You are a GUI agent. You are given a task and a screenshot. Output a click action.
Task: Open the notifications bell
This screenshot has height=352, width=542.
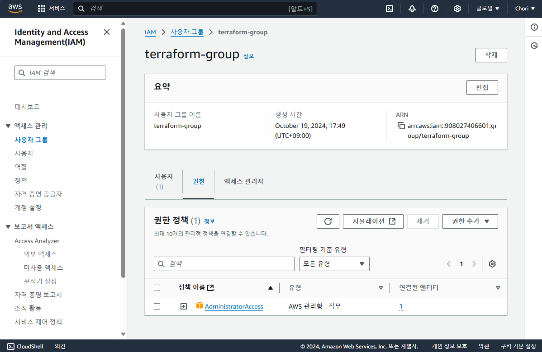tap(412, 9)
